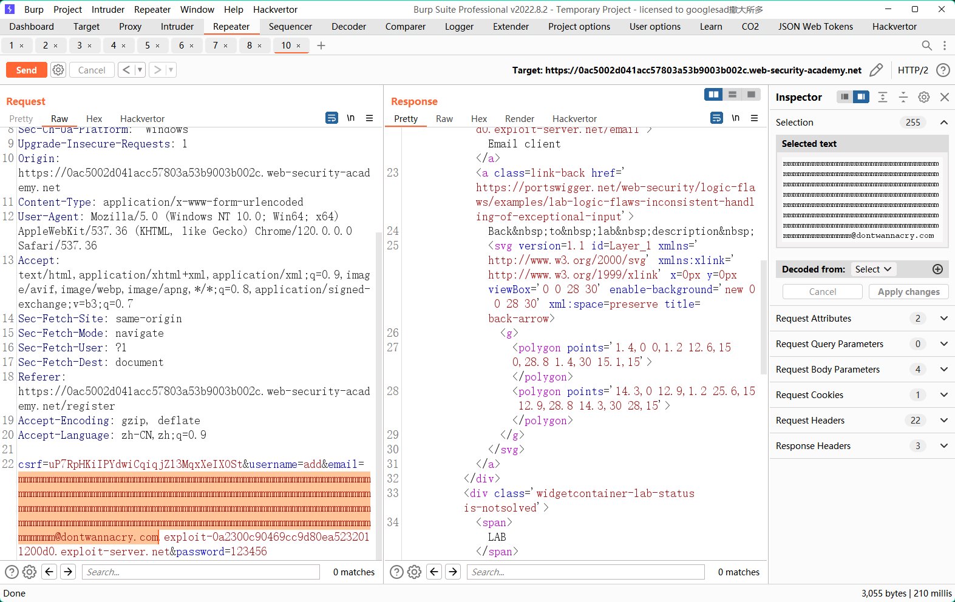
Task: Open request panel hamburger menu
Action: [370, 118]
